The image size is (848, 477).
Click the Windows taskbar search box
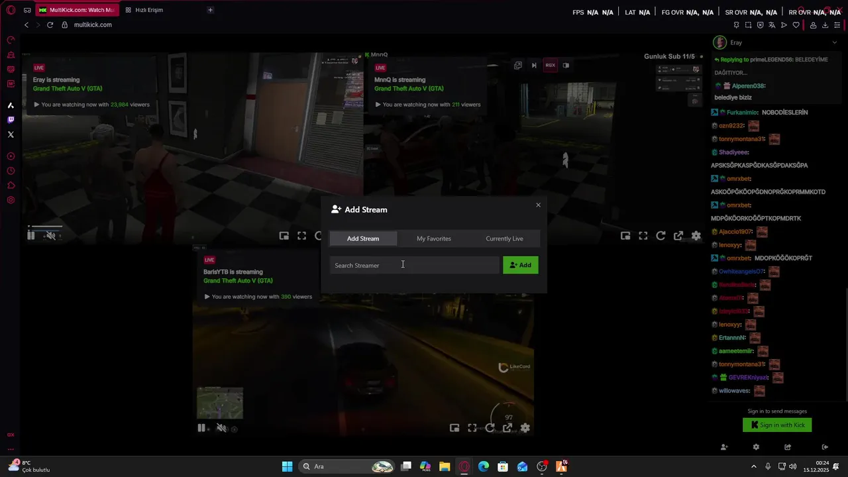point(347,466)
